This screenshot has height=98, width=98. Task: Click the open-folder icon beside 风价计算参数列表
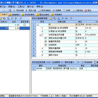51,19
